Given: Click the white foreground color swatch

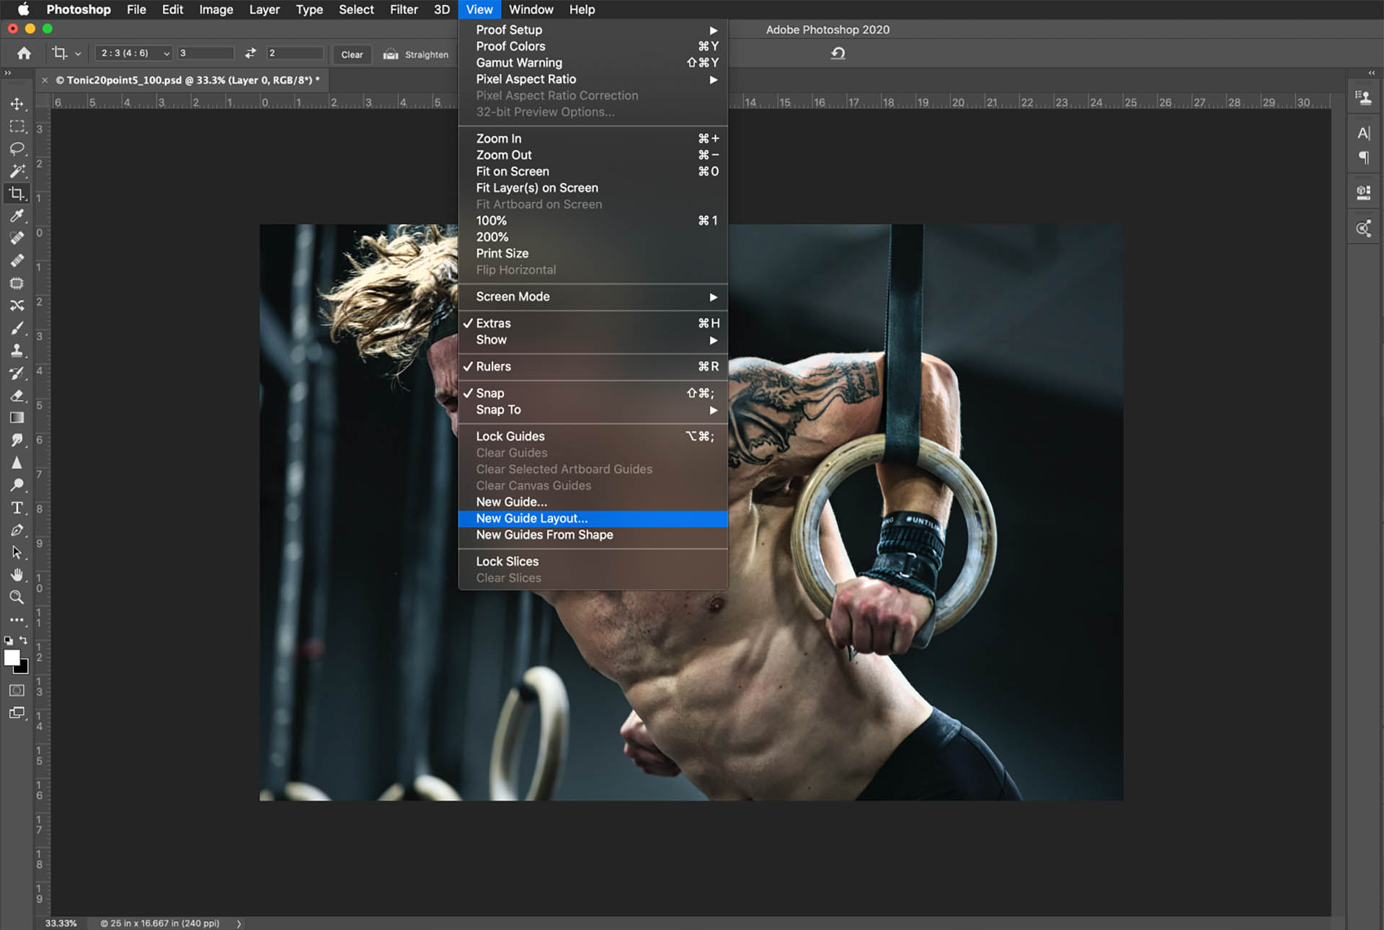Looking at the screenshot, I should coord(12,657).
